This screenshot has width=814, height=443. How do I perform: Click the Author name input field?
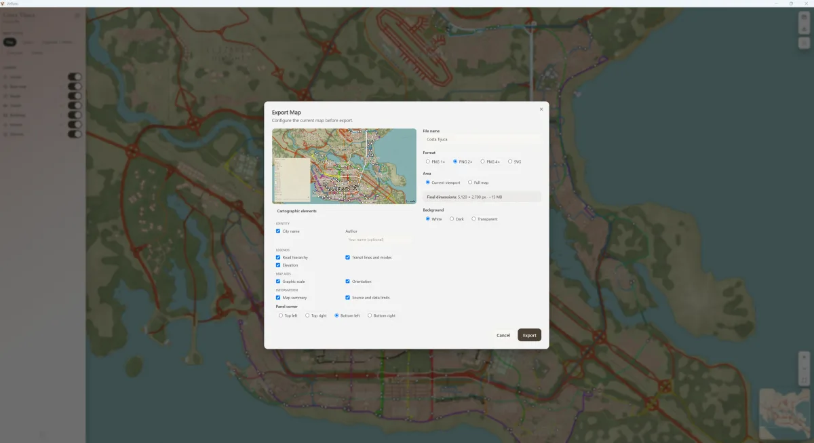pyautogui.click(x=378, y=239)
